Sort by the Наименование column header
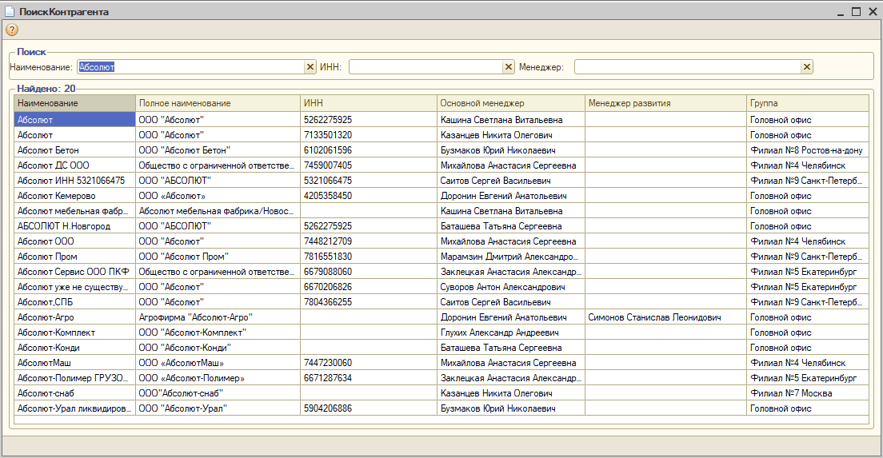The height and width of the screenshot is (458, 883). [75, 103]
